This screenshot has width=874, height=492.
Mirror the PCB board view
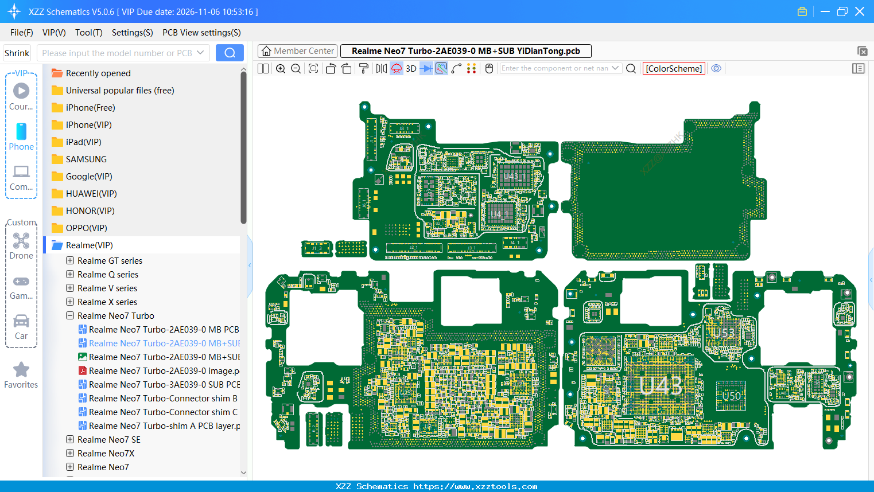pos(382,69)
